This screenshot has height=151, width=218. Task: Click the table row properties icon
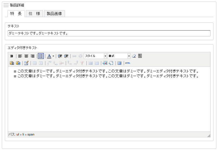pos(35,63)
